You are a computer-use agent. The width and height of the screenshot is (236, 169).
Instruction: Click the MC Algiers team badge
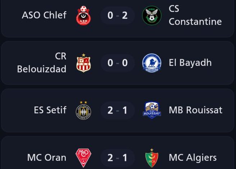[x=151, y=157]
